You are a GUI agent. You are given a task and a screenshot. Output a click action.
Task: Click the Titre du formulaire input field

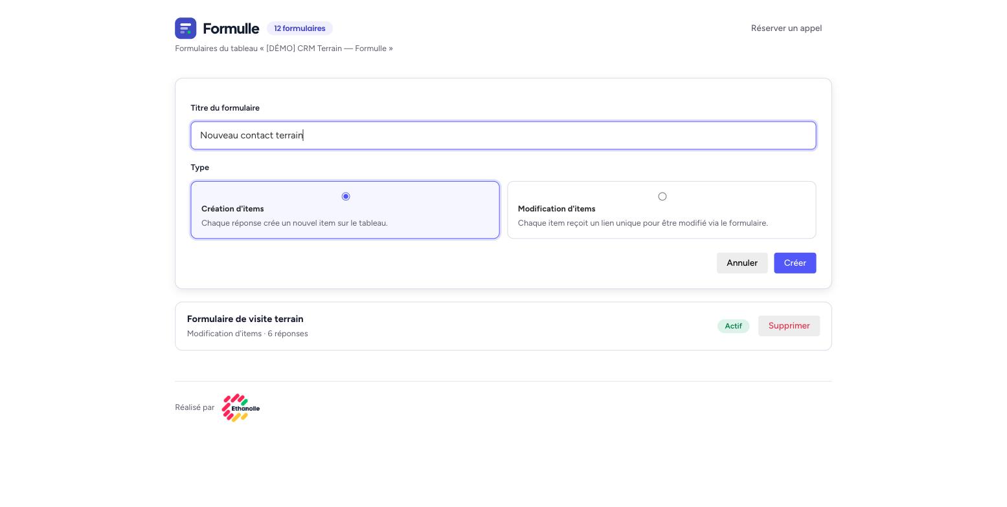(503, 135)
